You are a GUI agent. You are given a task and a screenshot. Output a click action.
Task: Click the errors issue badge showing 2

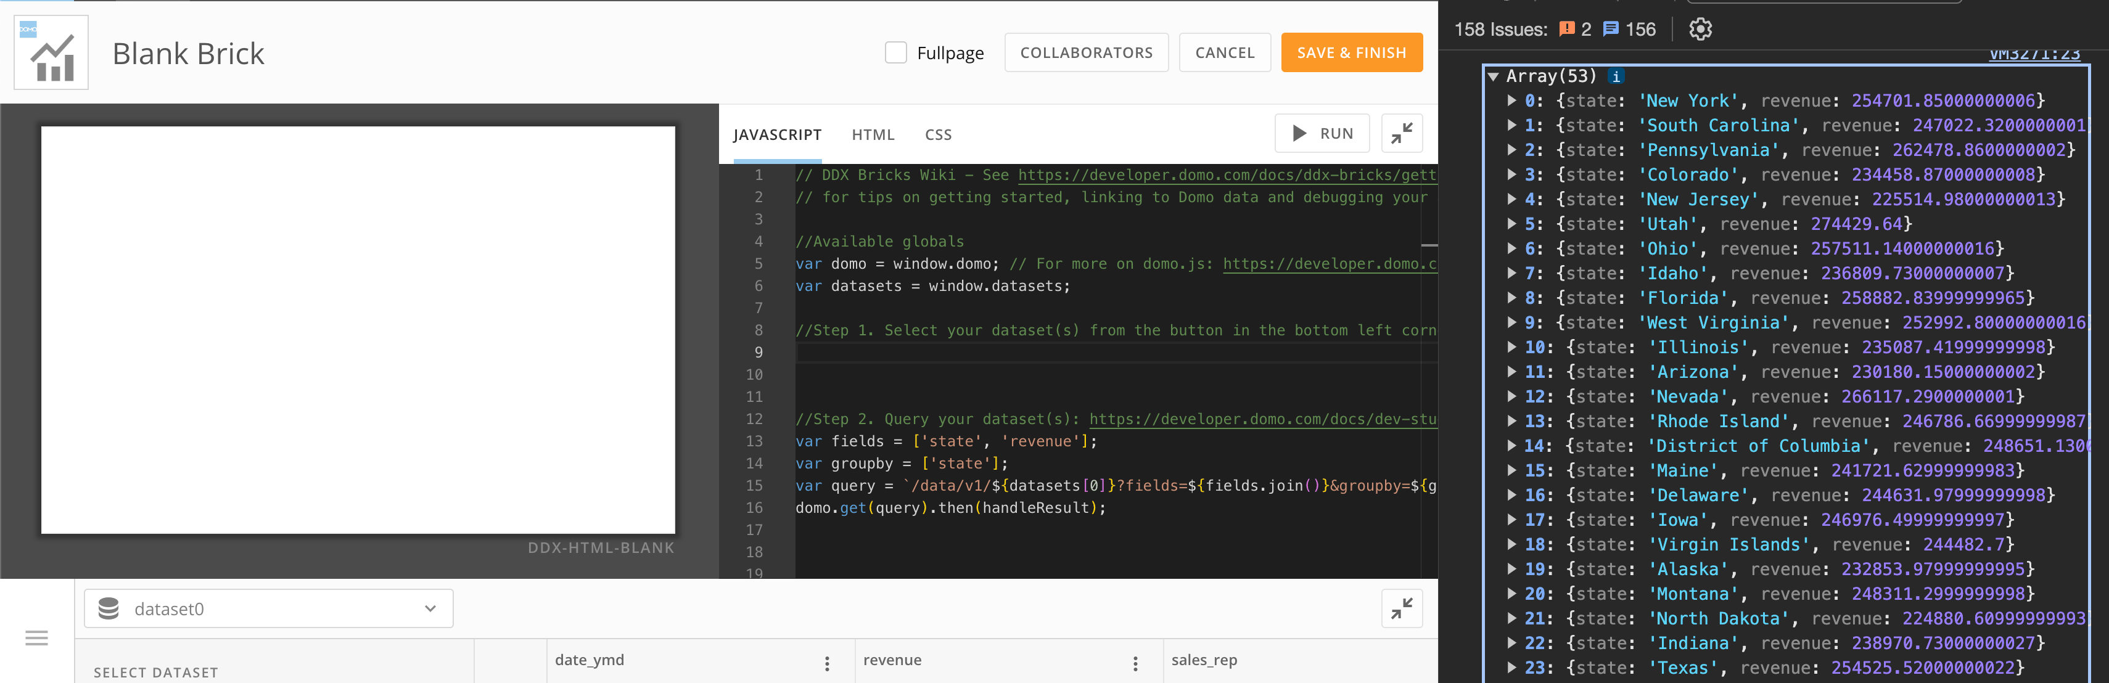pyautogui.click(x=1575, y=30)
